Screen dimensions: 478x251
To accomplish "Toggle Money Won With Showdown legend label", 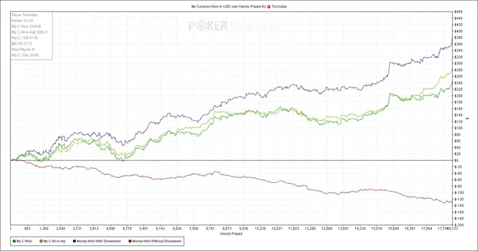I will click(x=99, y=241).
